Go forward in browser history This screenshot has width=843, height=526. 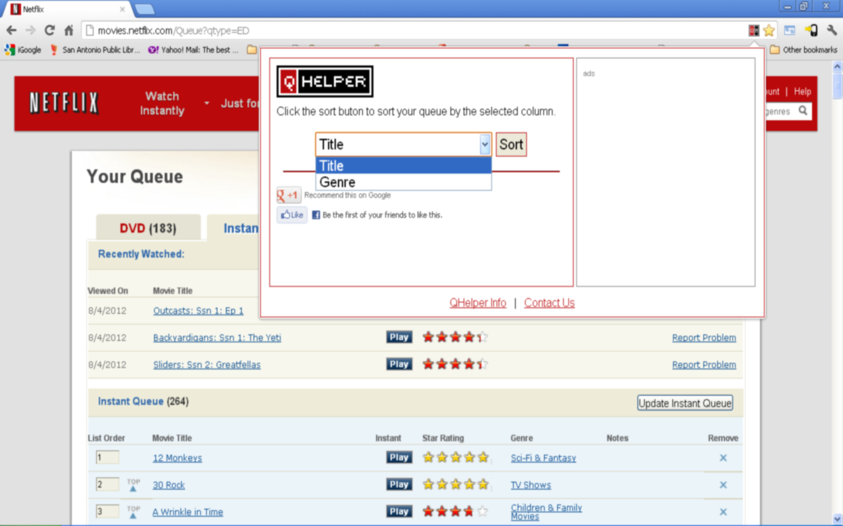pos(30,30)
